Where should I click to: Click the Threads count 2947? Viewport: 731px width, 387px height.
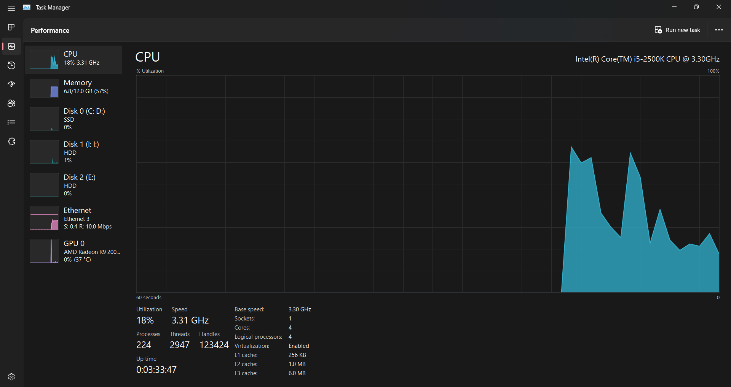pos(180,345)
